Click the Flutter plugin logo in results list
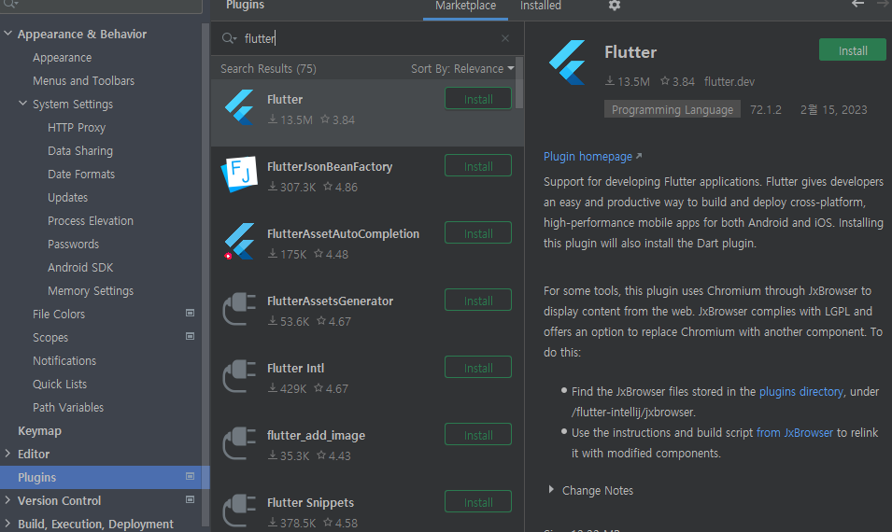 pyautogui.click(x=239, y=106)
